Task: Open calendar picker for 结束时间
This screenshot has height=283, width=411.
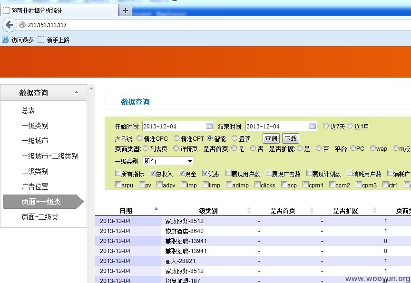Action: pyautogui.click(x=313, y=126)
